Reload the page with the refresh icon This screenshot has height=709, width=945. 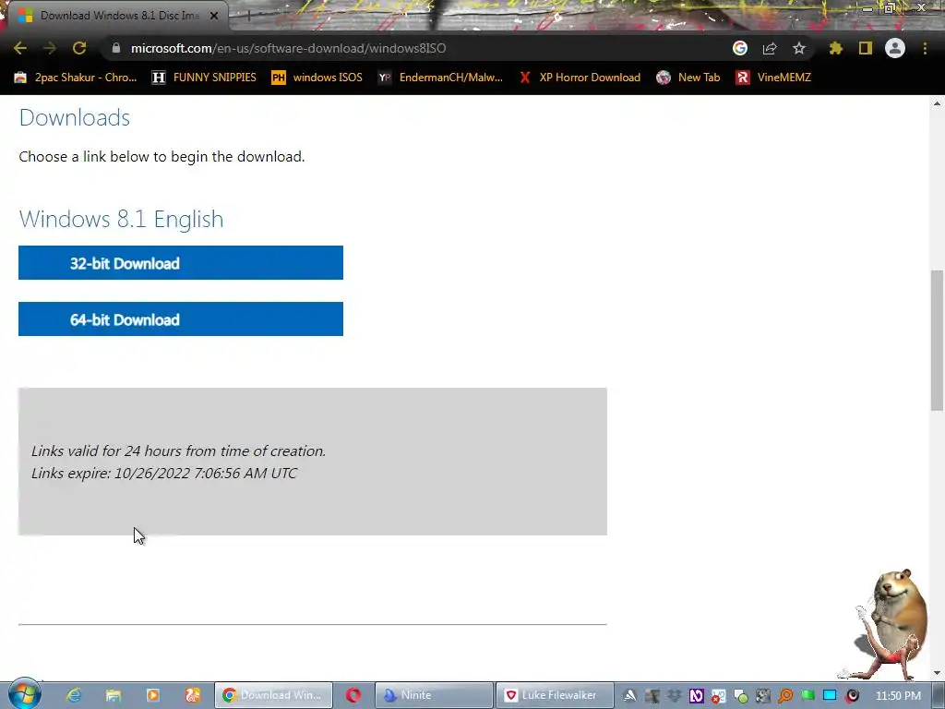click(x=79, y=48)
